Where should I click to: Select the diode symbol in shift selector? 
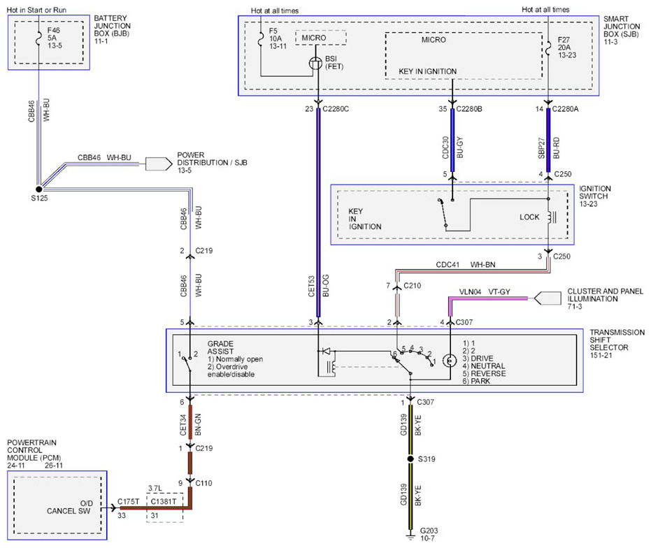[327, 351]
